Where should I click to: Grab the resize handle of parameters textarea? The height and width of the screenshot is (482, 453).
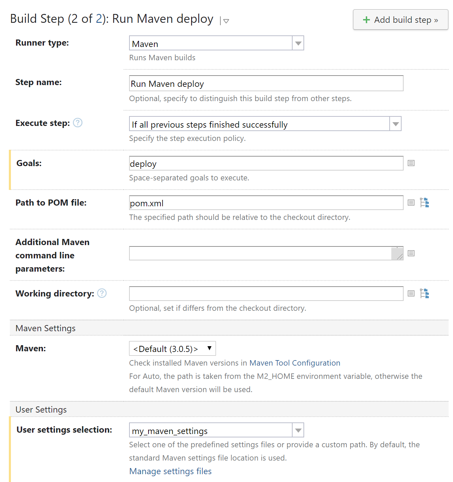pos(400,257)
